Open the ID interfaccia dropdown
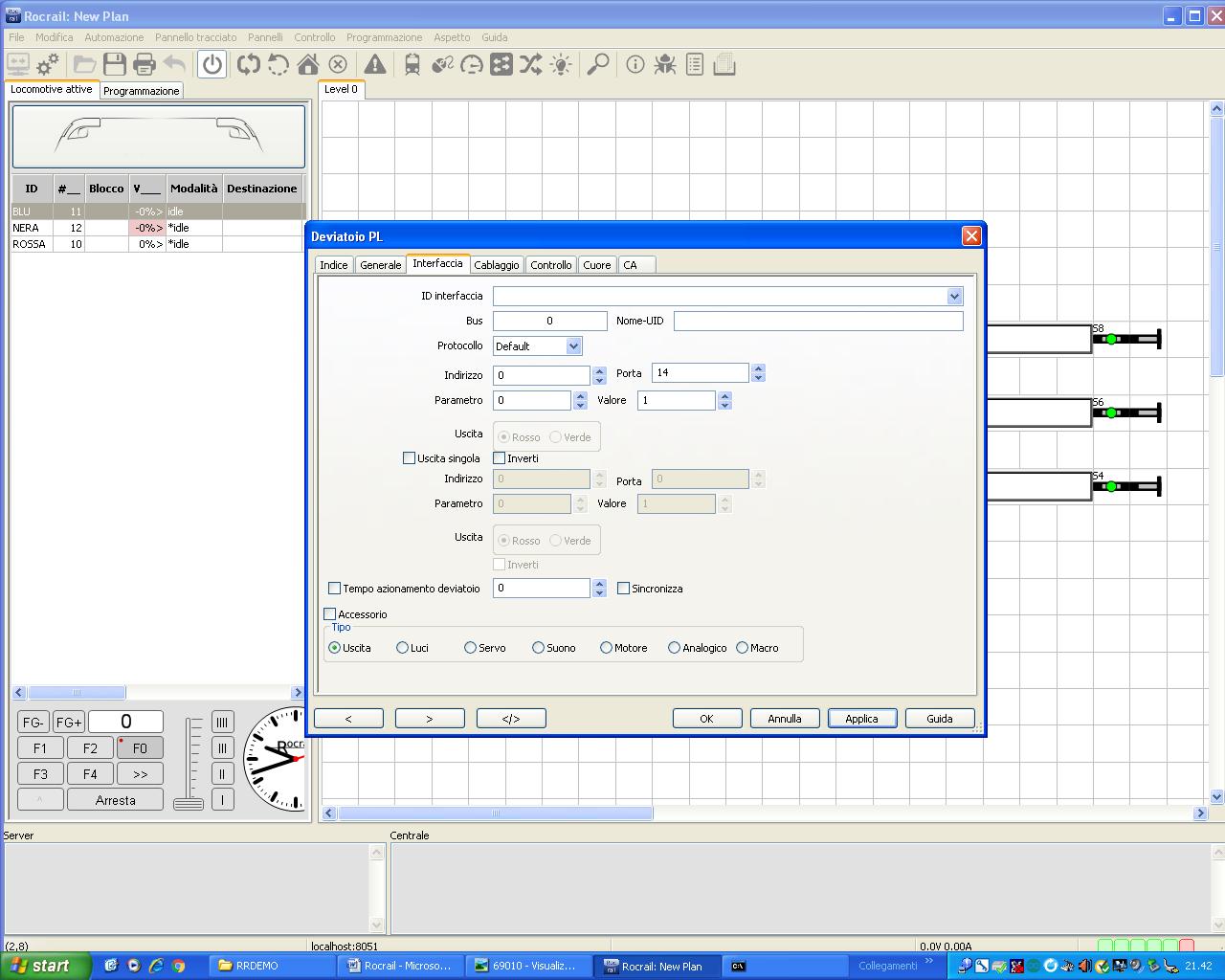 coord(954,297)
